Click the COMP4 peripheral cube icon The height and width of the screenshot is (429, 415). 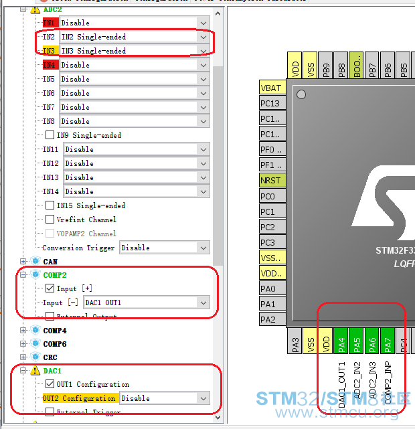35,330
